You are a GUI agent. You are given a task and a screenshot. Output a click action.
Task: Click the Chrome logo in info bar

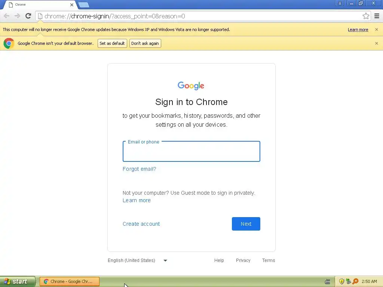tap(9, 43)
